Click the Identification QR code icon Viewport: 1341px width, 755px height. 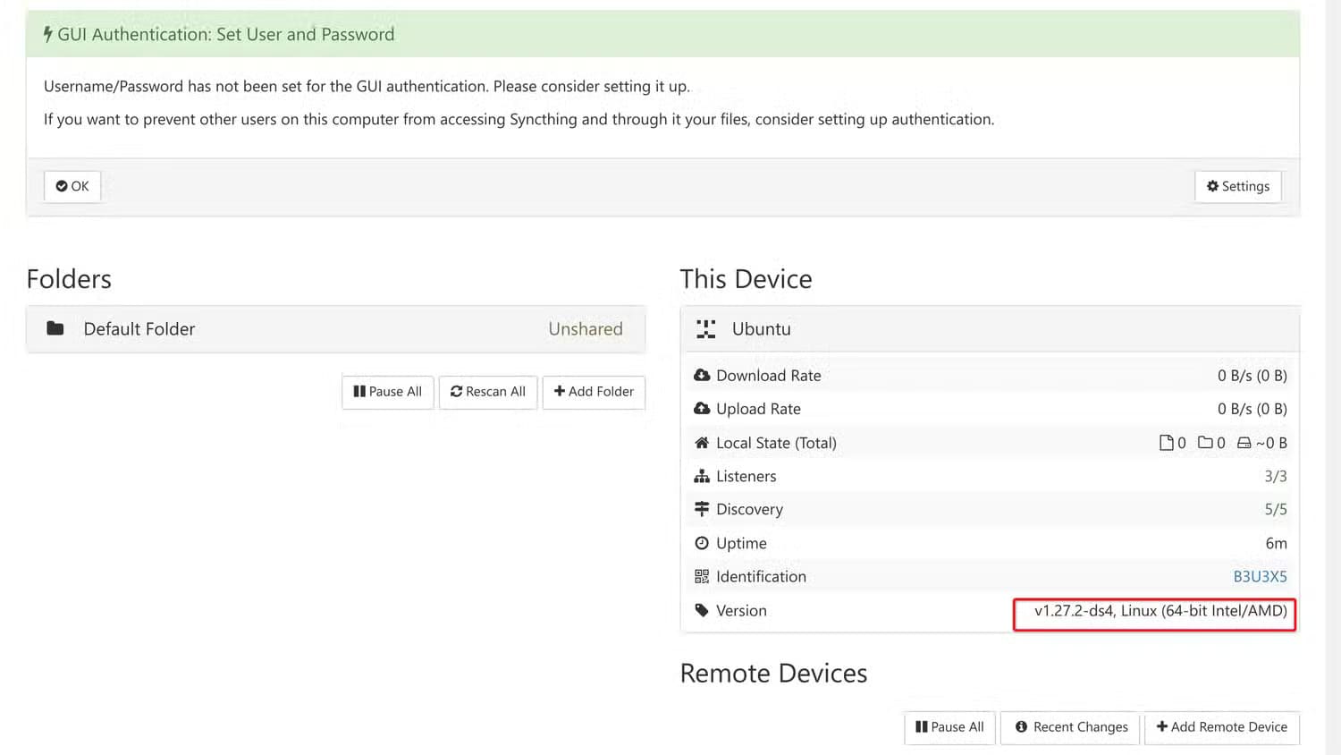pyautogui.click(x=702, y=577)
